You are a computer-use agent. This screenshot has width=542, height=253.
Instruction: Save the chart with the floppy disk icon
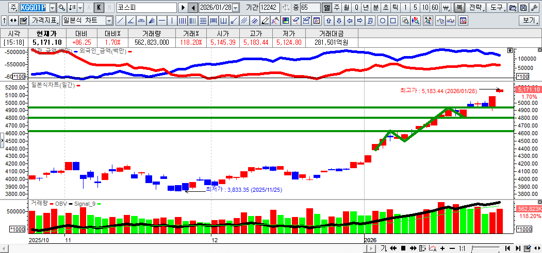(x=523, y=8)
